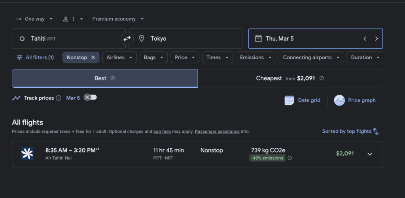Click the $2,091 flight price
The image size is (405, 198).
pos(345,154)
